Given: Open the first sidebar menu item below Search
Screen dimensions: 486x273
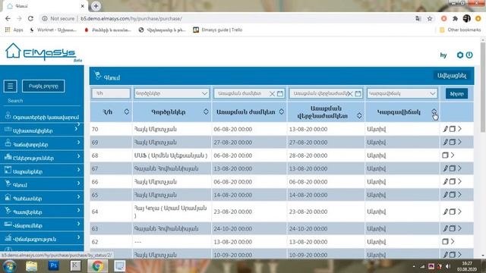Looking at the screenshot, I should (42, 116).
